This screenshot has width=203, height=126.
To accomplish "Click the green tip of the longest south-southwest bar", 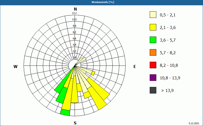I will (65, 112).
